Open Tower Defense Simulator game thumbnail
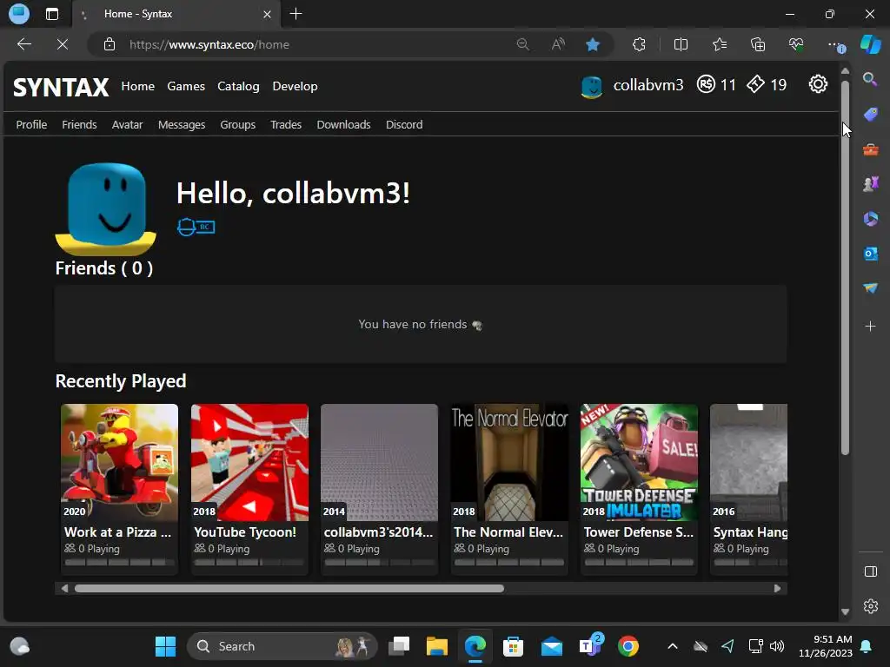Image resolution: width=890 pixels, height=667 pixels. pos(639,462)
